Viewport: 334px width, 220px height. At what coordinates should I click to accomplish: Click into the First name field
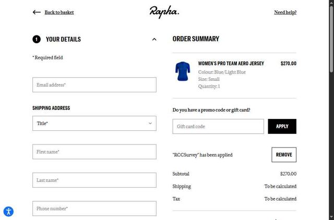(94, 152)
